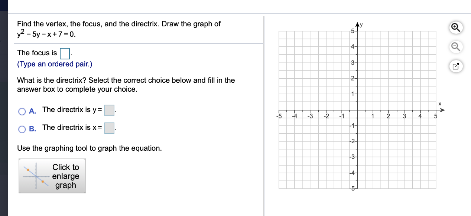The width and height of the screenshot is (471, 216).
Task: Click the answer box beside x =
Action: tap(109, 128)
